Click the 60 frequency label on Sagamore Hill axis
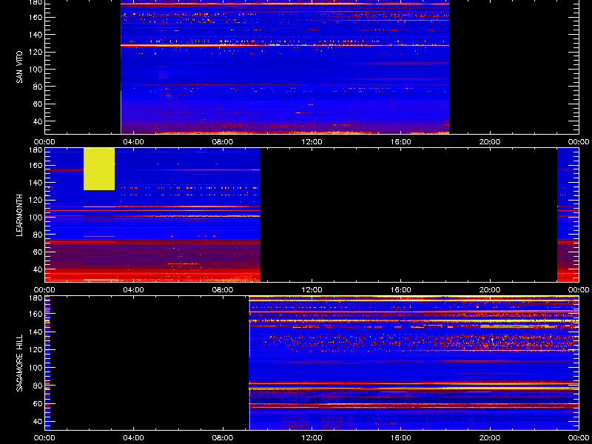The width and height of the screenshot is (592, 444). [x=38, y=403]
